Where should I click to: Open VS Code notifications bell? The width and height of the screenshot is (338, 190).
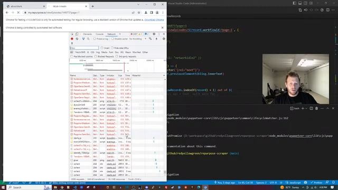pos(333,183)
